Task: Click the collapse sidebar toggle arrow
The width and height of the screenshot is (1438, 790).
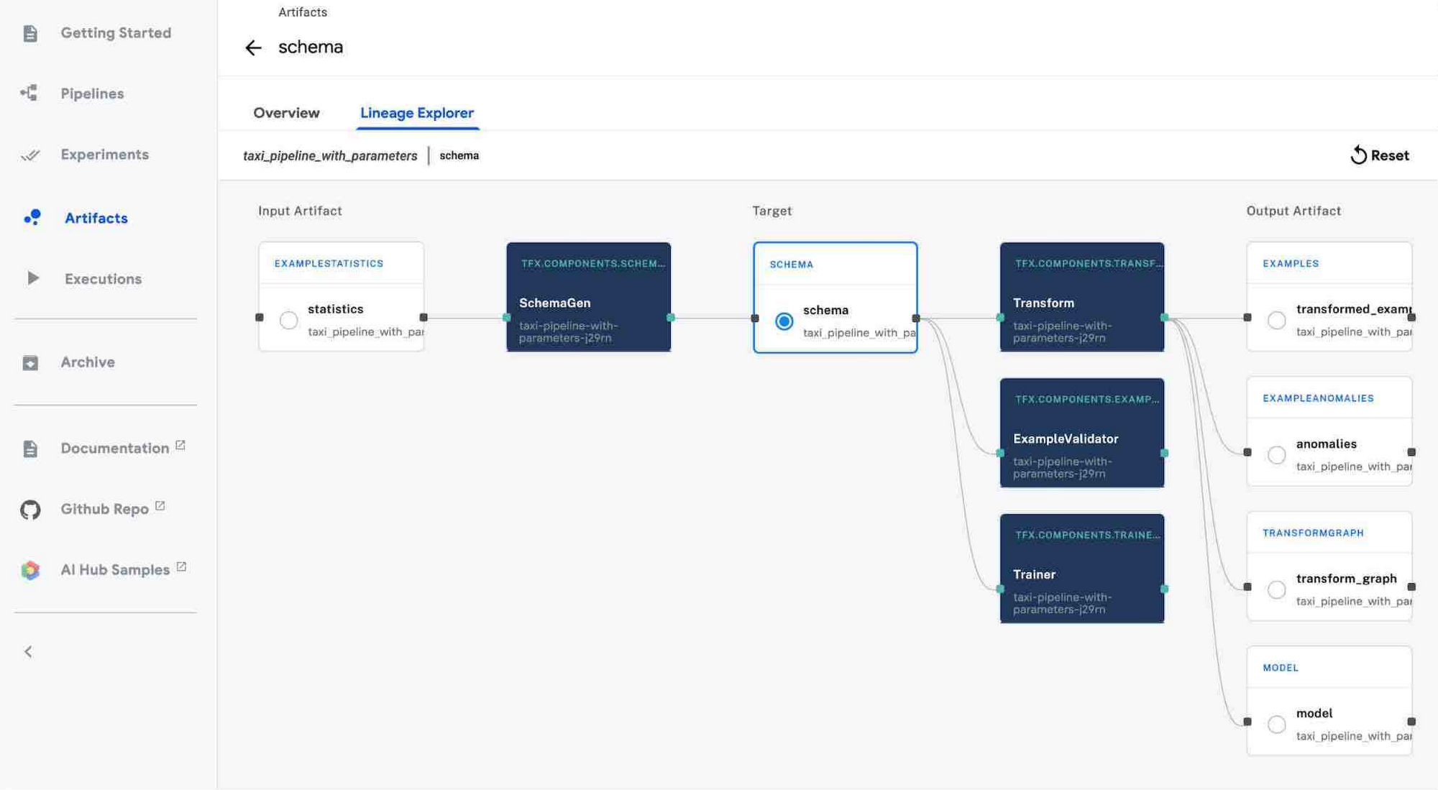Action: point(28,652)
